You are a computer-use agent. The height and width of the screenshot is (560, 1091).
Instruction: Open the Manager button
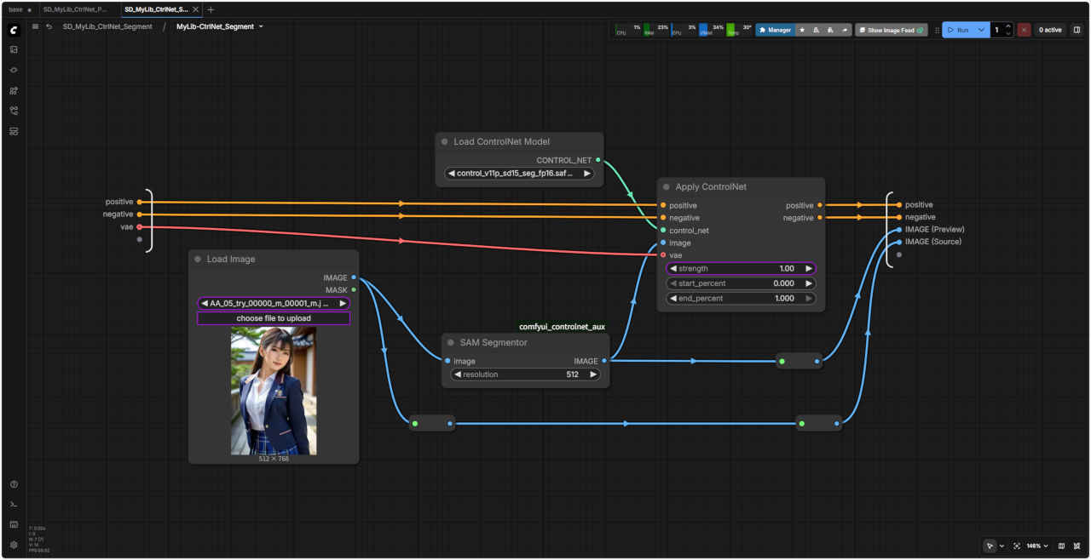click(775, 30)
